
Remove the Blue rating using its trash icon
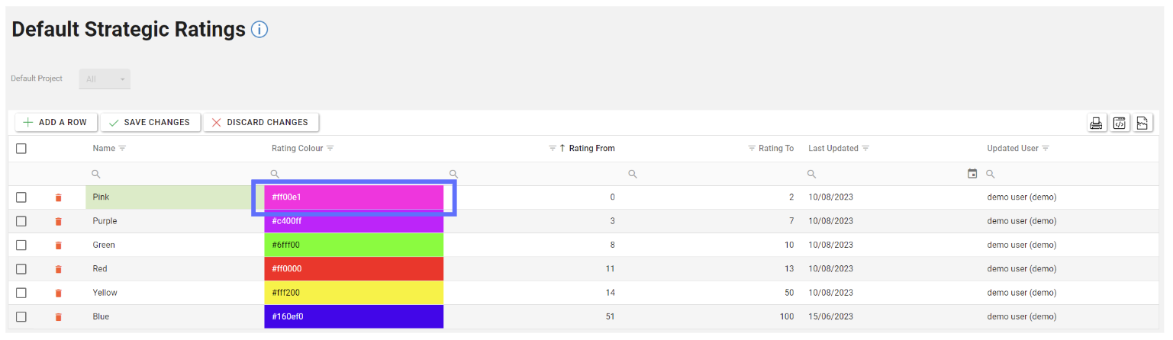point(59,317)
